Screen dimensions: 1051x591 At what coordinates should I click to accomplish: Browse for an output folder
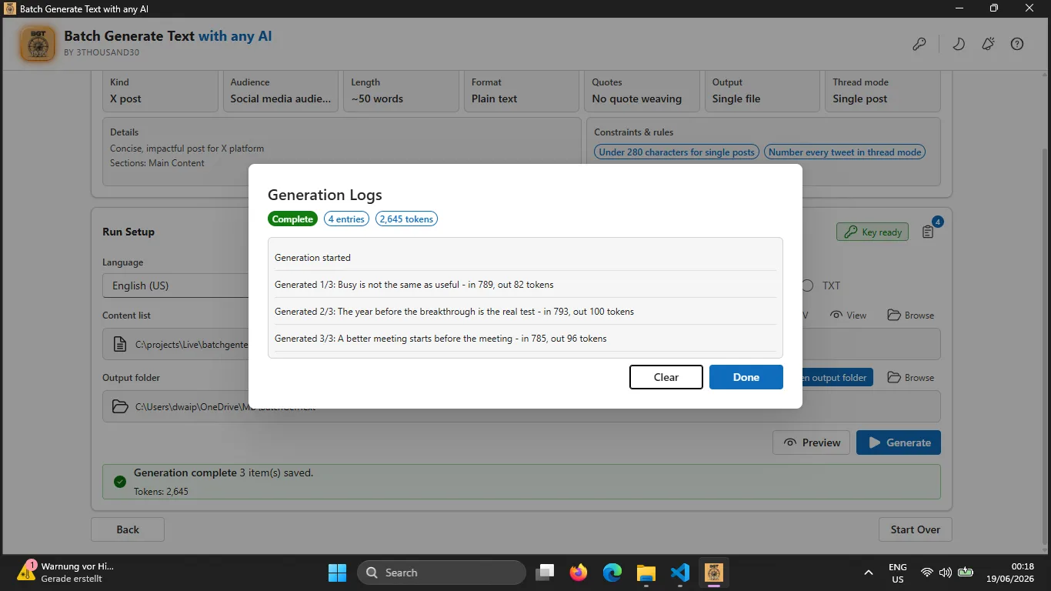[x=911, y=378]
